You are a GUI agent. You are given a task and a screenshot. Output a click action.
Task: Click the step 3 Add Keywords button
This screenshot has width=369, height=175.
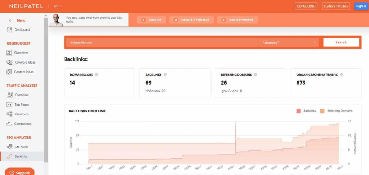pos(238,20)
